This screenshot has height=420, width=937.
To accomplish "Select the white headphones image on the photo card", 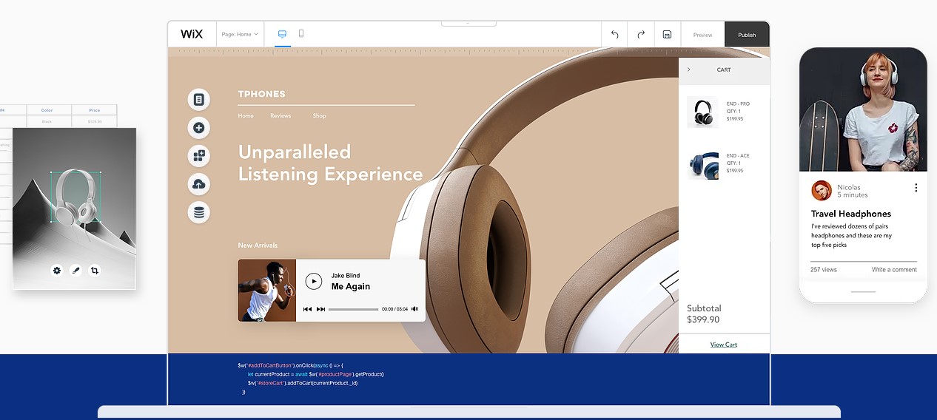I will (x=75, y=197).
